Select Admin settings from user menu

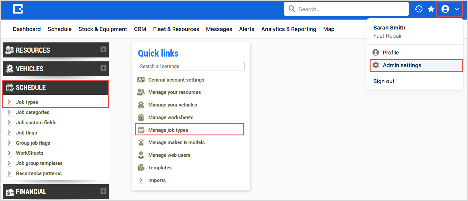coord(402,65)
